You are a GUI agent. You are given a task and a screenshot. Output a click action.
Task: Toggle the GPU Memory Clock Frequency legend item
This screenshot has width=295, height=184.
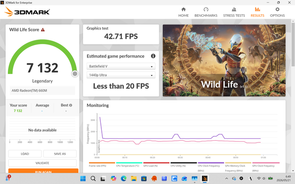pos(238,167)
